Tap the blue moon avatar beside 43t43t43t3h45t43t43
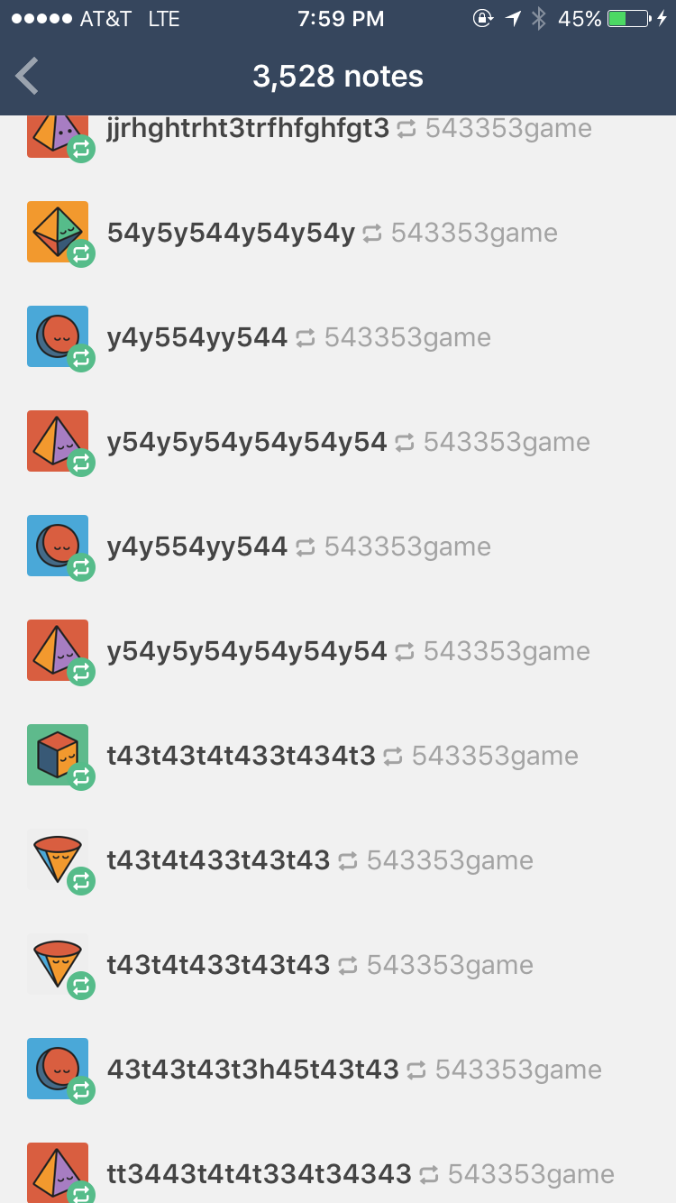The image size is (676, 1203). click(x=58, y=1069)
